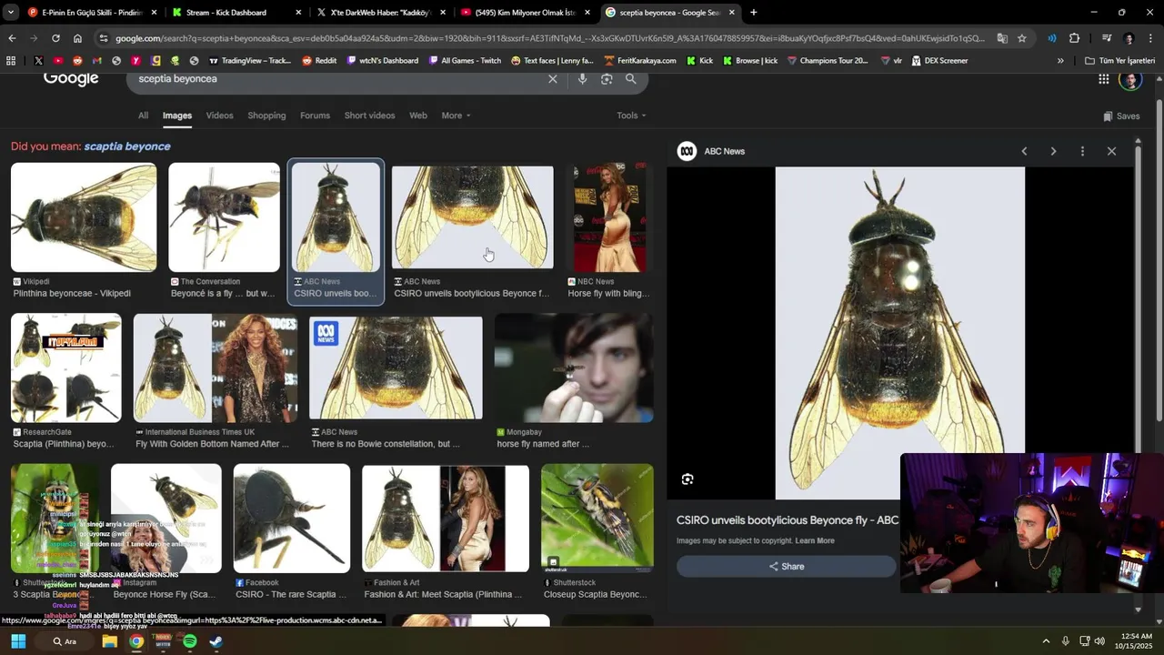Switch to X'te DarkWeb Haber tab
The width and height of the screenshot is (1164, 655).
point(381,13)
